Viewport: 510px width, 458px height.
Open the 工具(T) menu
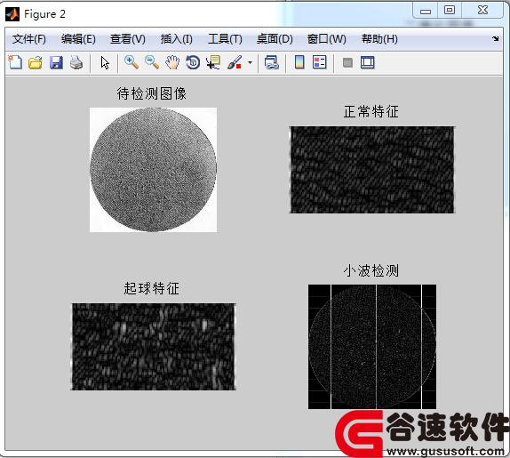tap(225, 39)
